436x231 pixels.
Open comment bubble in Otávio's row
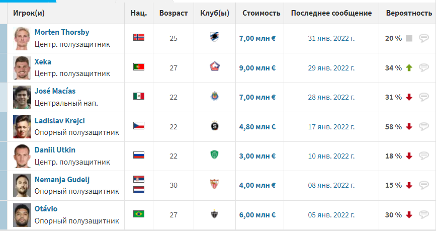coord(424,214)
